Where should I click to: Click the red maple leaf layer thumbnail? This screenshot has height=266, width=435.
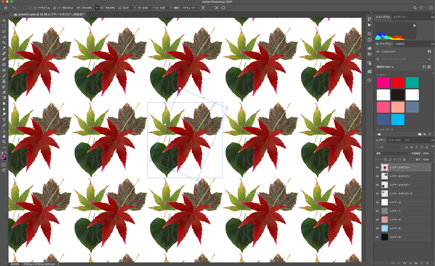point(385,167)
